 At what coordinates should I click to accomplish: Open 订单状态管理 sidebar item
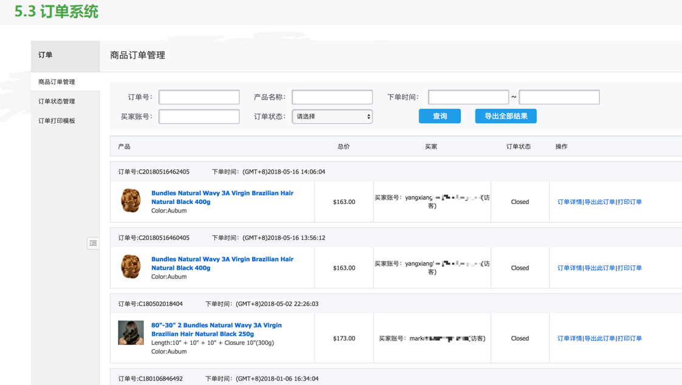click(56, 101)
